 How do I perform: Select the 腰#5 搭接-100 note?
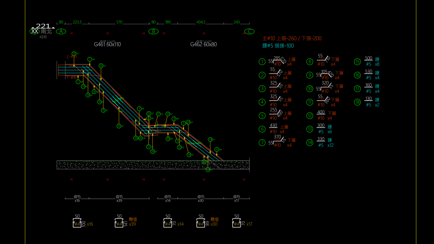point(278,46)
